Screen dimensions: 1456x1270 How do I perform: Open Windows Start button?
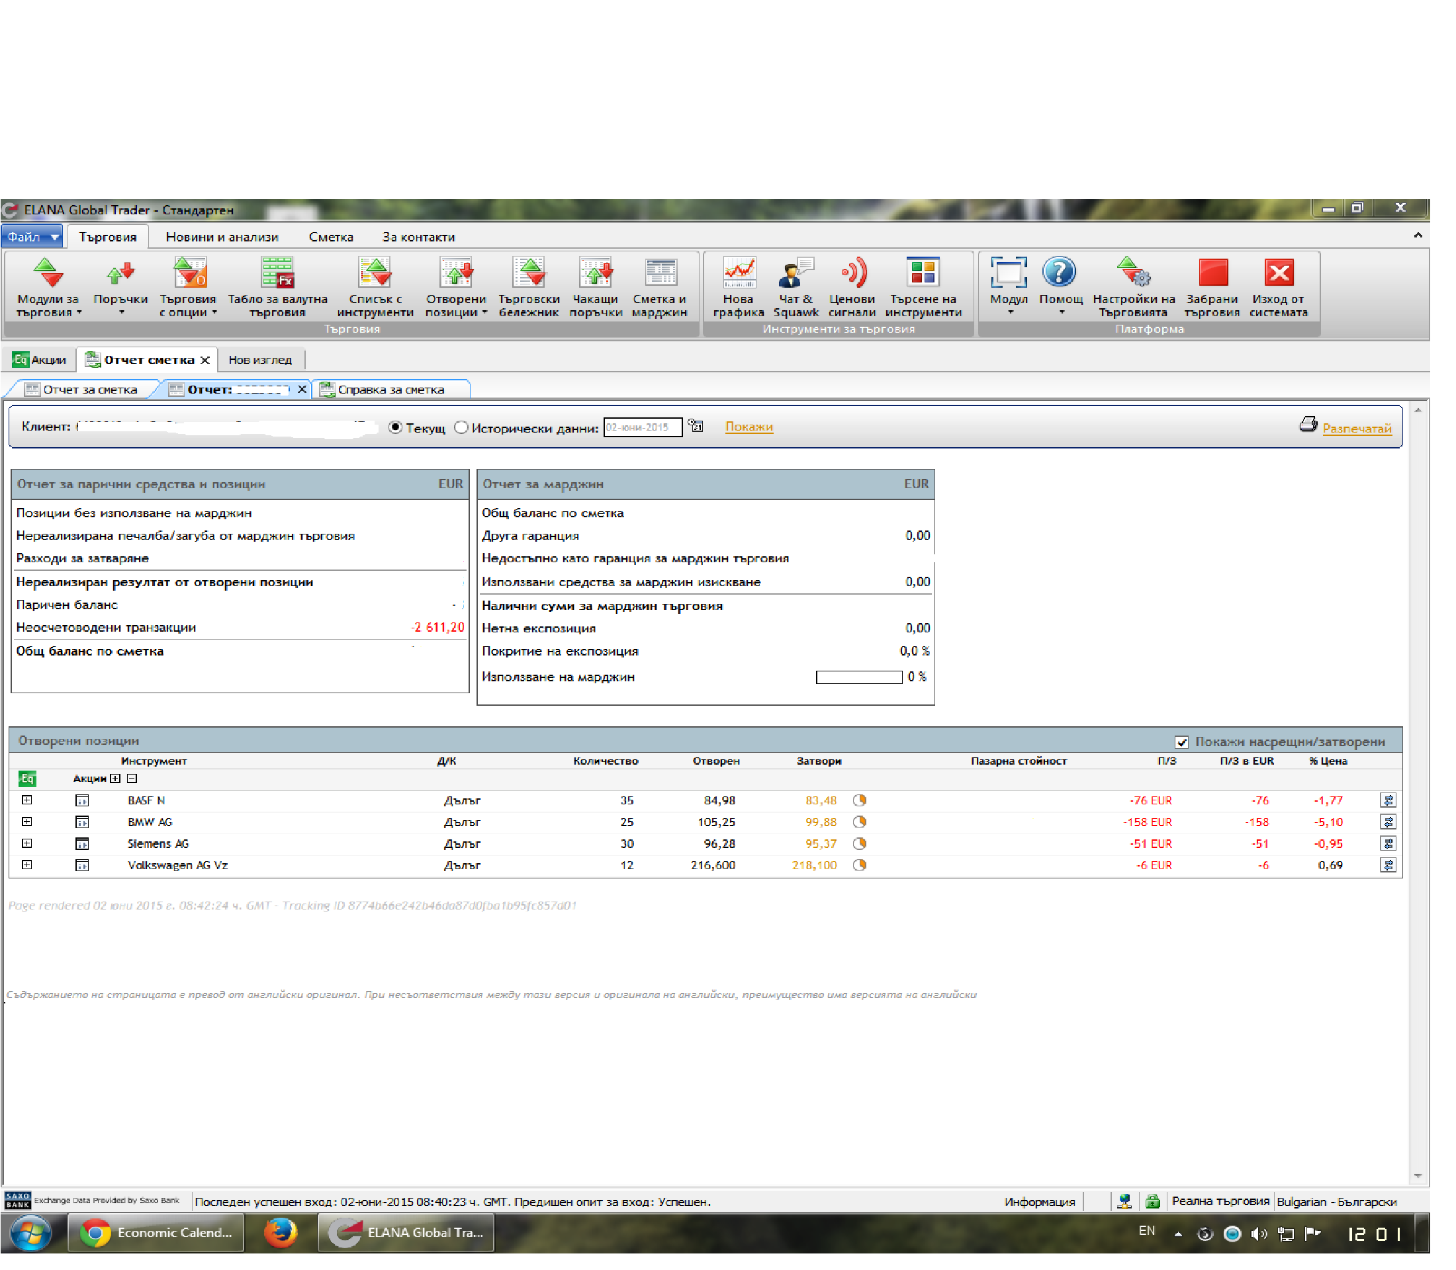(x=29, y=1234)
